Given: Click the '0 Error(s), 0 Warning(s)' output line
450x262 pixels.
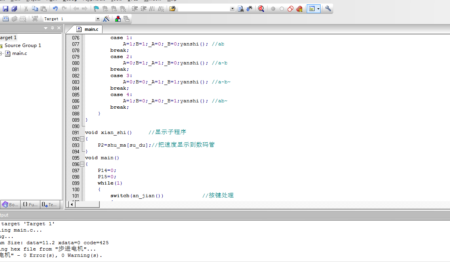Looking at the screenshot, I should [x=63, y=255].
